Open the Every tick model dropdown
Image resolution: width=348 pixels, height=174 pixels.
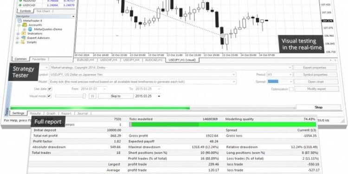click(234, 82)
